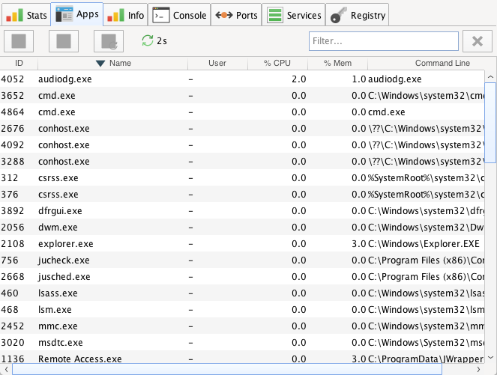
Task: Select csrss.exe with ID 376
Action: click(x=58, y=195)
